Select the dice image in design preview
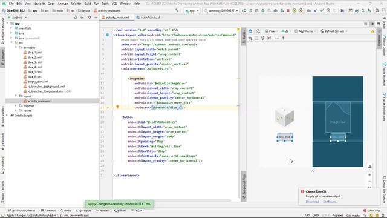This screenshot has width=387, height=218. tap(285, 117)
